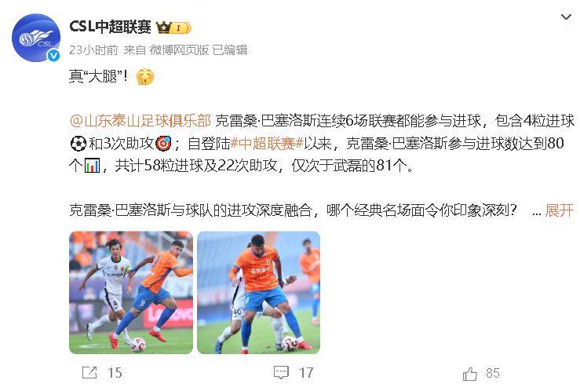Click the blue verified badge on avatar
The height and width of the screenshot is (391, 580).
[54, 56]
